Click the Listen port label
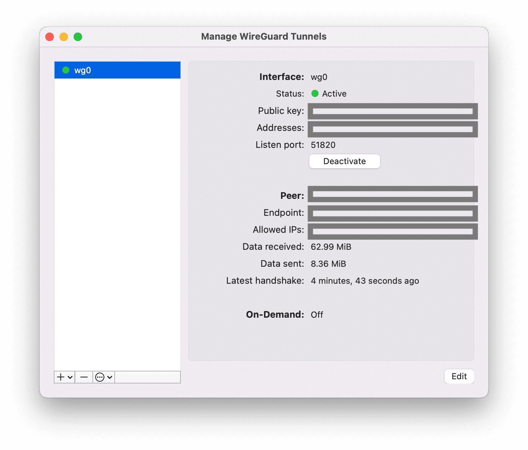 pyautogui.click(x=280, y=145)
